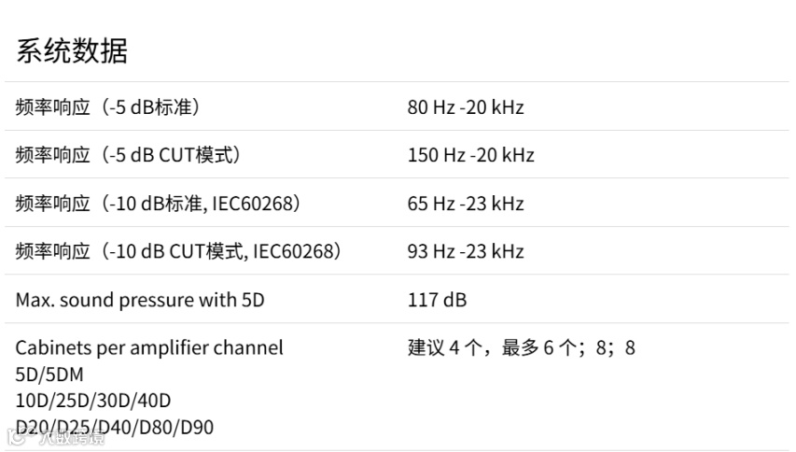The height and width of the screenshot is (452, 796).
Task: Select Cabinets per amplifier channel label
Action: click(x=149, y=348)
